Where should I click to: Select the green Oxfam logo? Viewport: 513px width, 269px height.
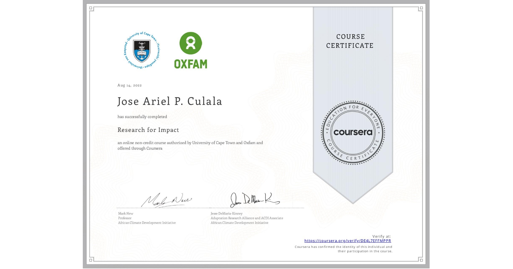pos(191,49)
